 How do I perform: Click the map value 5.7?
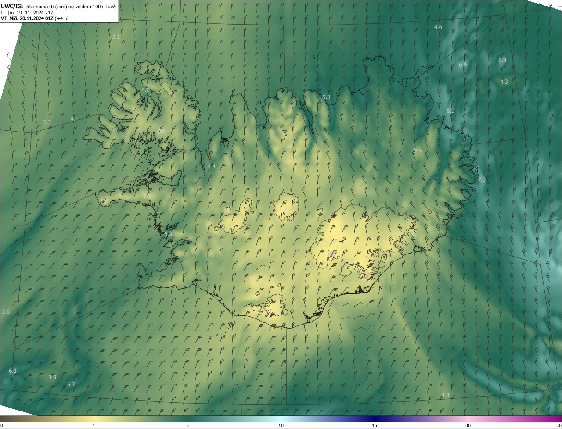pyautogui.click(x=71, y=385)
